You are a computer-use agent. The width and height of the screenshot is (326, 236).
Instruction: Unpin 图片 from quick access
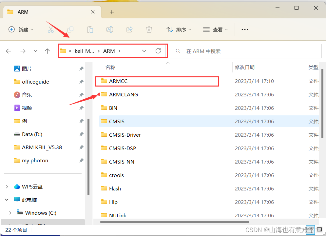coord(81,69)
